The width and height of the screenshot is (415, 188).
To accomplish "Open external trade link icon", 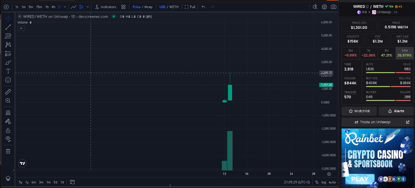I will [408, 122].
